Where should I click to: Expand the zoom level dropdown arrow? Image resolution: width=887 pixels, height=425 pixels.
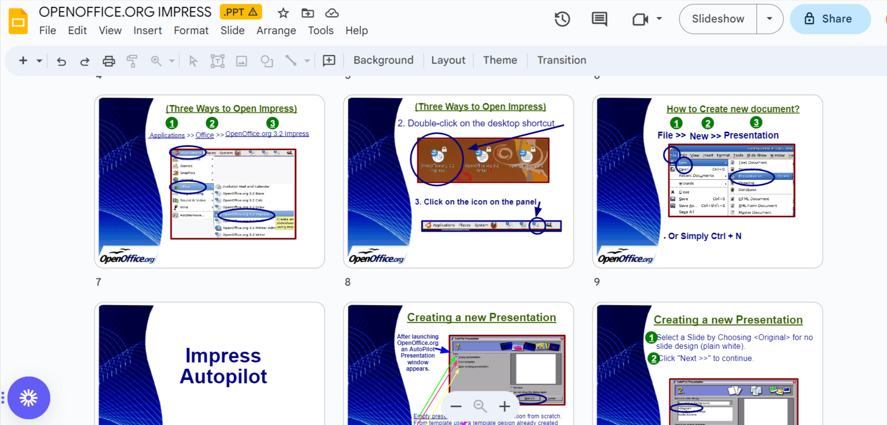172,61
